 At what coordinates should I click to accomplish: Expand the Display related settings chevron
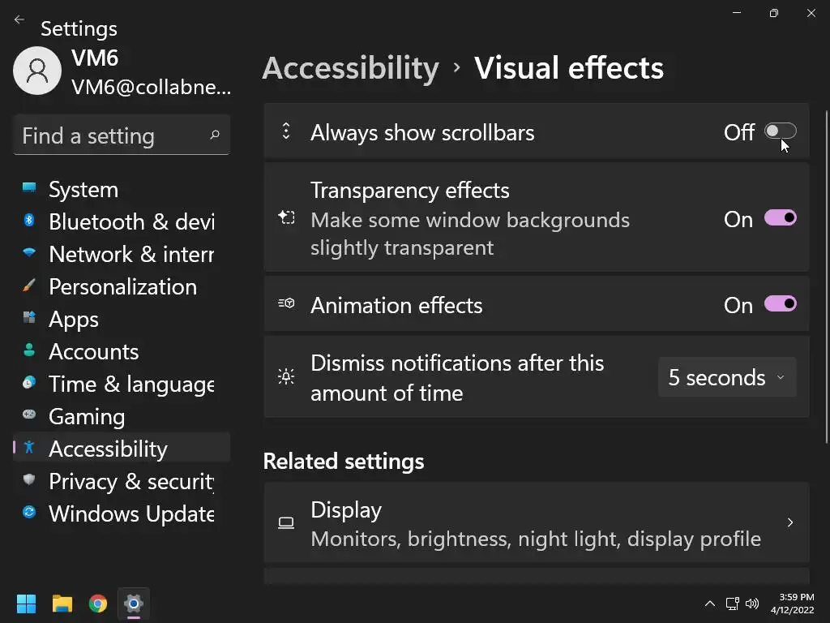tap(789, 523)
